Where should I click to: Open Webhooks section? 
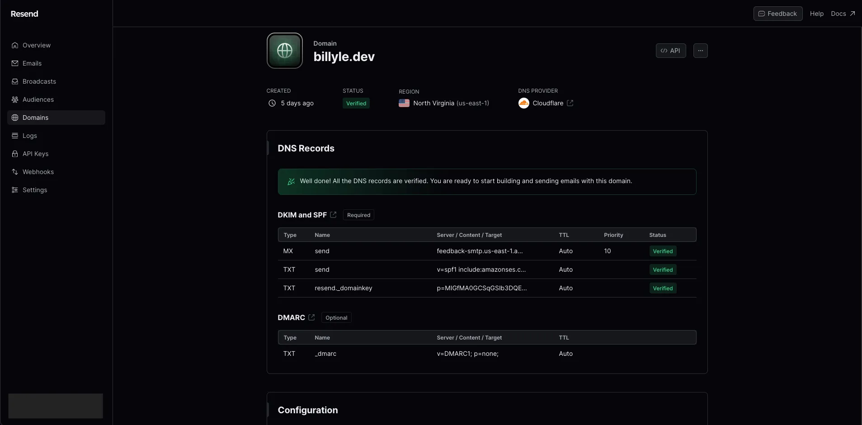(x=56, y=172)
